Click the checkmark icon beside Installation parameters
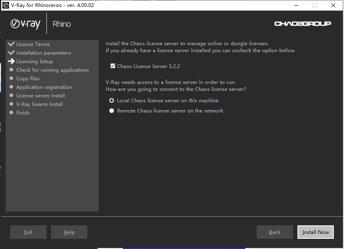The width and height of the screenshot is (344, 249). 11,53
